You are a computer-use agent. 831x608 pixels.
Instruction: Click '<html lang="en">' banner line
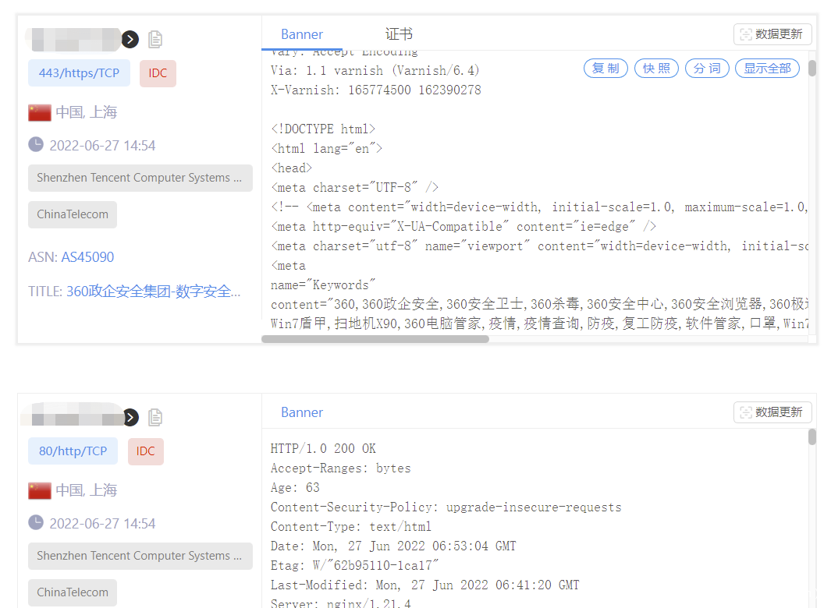(x=326, y=149)
